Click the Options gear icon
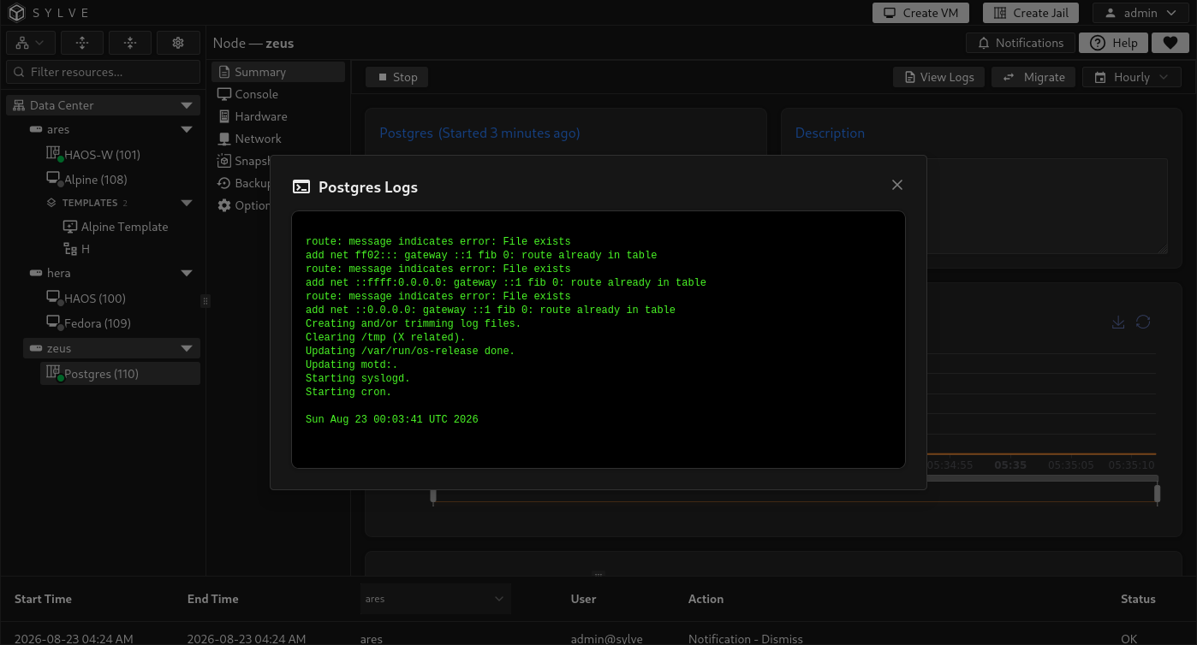Image resolution: width=1197 pixels, height=645 pixels. (x=224, y=205)
